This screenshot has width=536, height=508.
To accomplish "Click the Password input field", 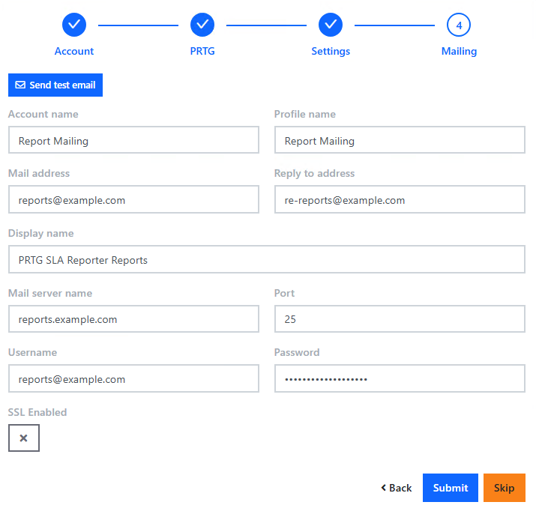I will pos(400,378).
